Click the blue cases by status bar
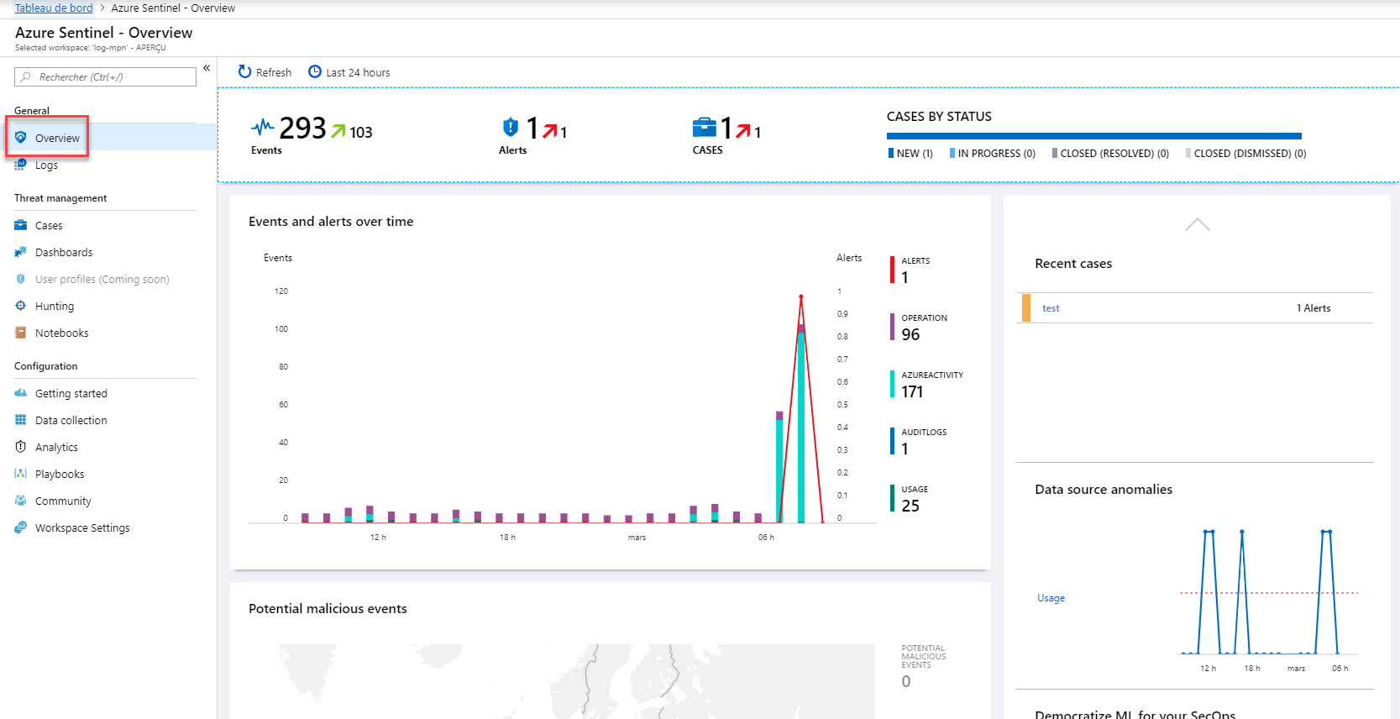Screen dimensions: 1400x719 pyautogui.click(x=1094, y=136)
